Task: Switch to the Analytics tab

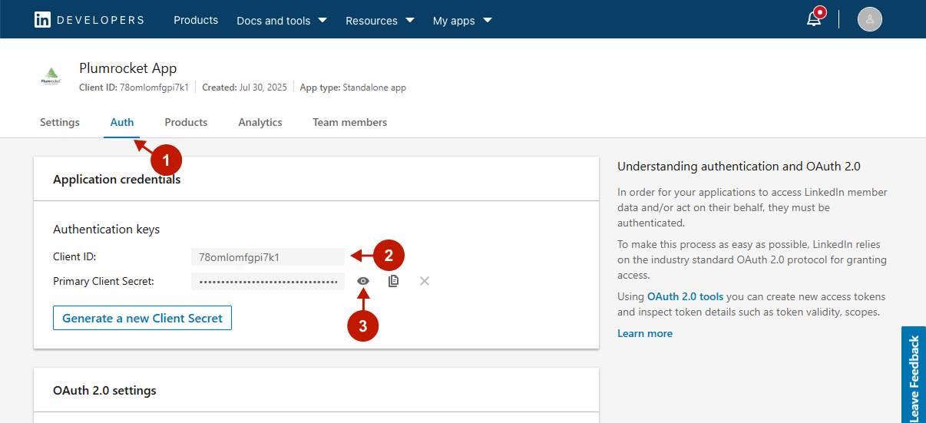Action: [x=260, y=122]
